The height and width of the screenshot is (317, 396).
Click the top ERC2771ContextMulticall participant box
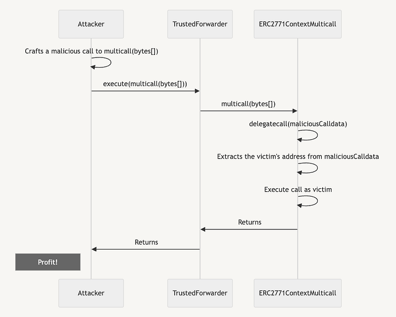(297, 24)
